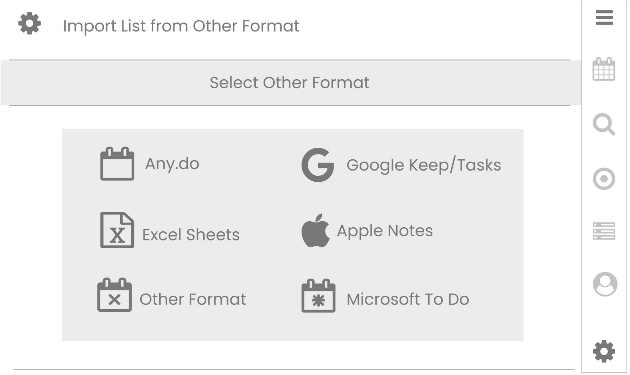Click the Apple logo icon
Screen dimensions: 630x375
click(x=315, y=230)
